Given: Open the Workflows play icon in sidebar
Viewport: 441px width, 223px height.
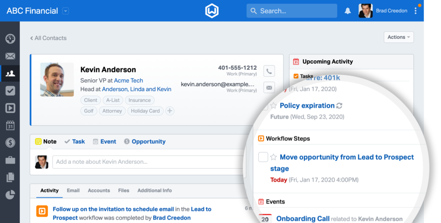Looking at the screenshot, I should click(10, 108).
